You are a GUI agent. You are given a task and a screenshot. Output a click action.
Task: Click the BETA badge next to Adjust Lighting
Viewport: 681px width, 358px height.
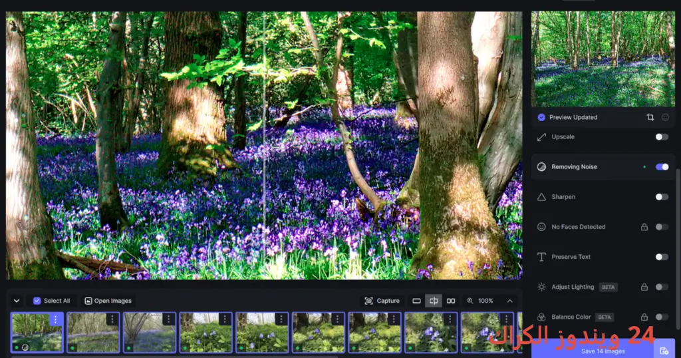click(608, 287)
